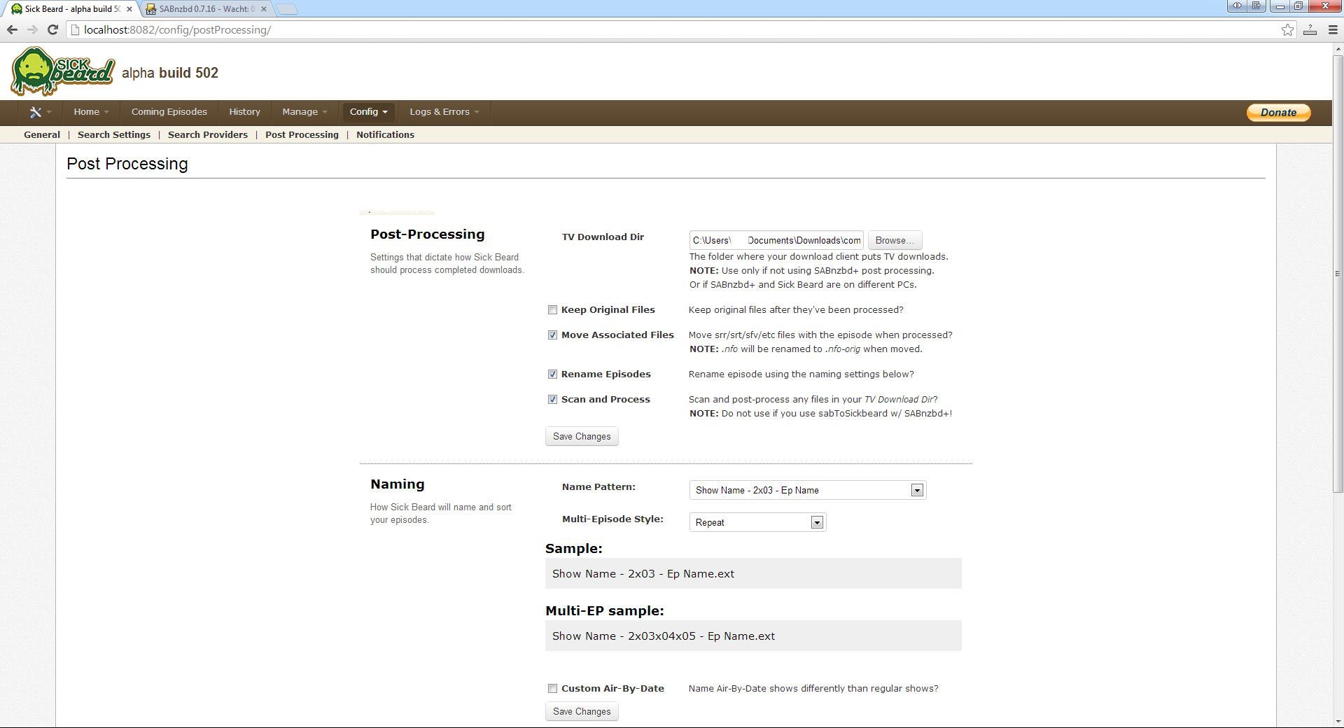
Task: Click the Sample filename text
Action: click(643, 573)
